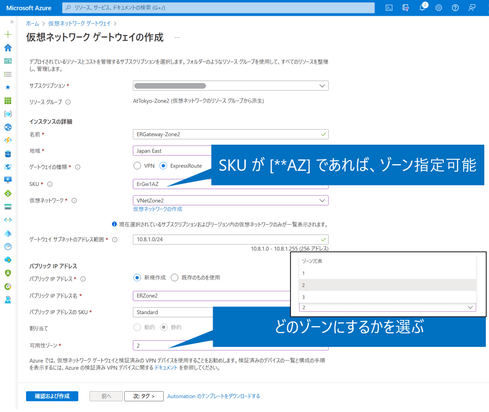489x412 pixels.
Task: Show info tooltip for ゲートウェイ サブネットのアドレス範囲
Action: 115,240
